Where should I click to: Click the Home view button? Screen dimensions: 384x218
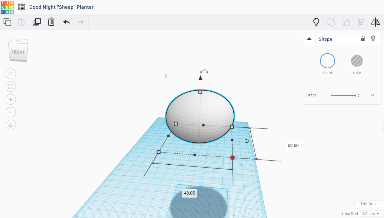11,74
